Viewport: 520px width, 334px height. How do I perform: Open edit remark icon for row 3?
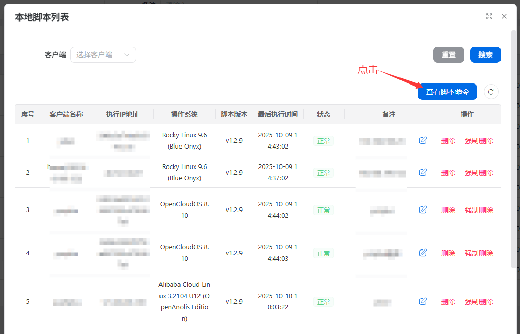tap(423, 210)
